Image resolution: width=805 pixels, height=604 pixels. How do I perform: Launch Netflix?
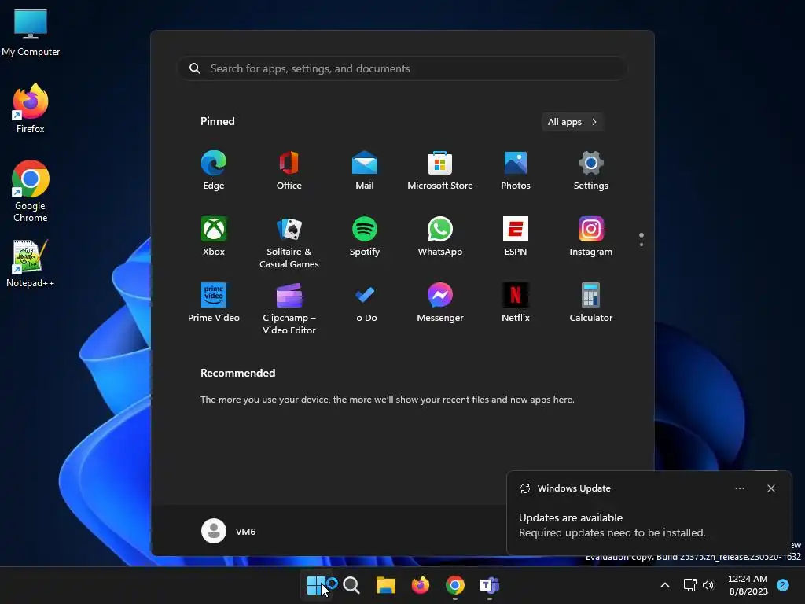pos(516,303)
